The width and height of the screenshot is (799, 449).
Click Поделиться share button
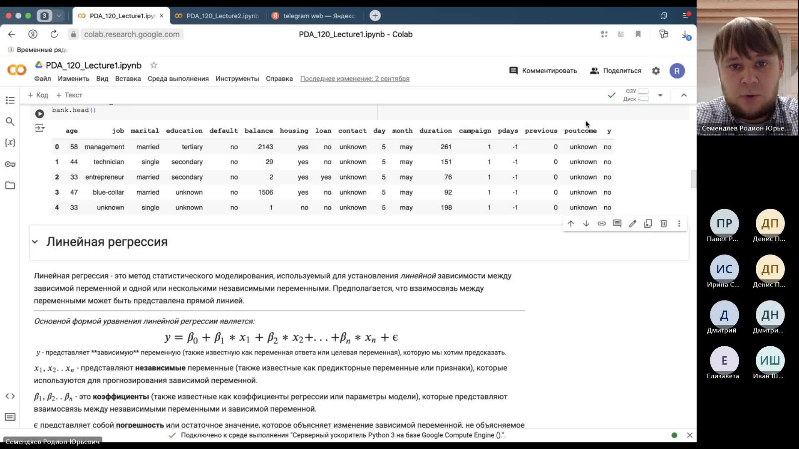[x=615, y=71]
